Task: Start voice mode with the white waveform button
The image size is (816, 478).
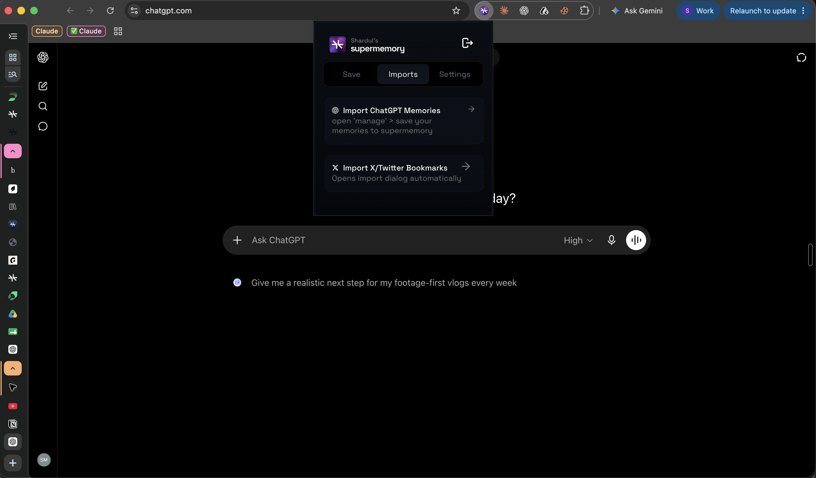Action: (636, 240)
